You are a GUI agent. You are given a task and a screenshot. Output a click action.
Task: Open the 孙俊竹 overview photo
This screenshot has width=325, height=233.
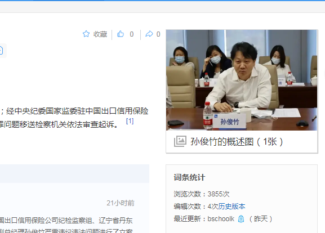(x=242, y=80)
